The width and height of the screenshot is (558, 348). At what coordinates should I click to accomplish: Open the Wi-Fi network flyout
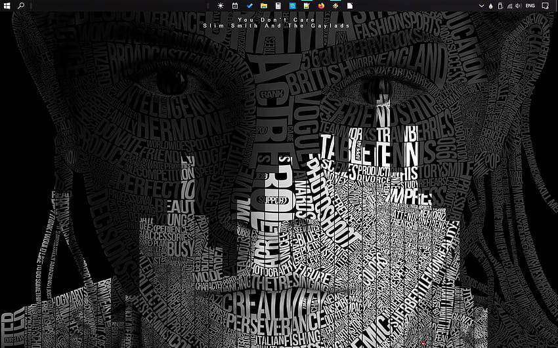point(509,6)
